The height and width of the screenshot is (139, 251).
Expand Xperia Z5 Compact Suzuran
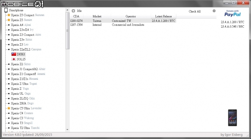[x=28, y=15]
